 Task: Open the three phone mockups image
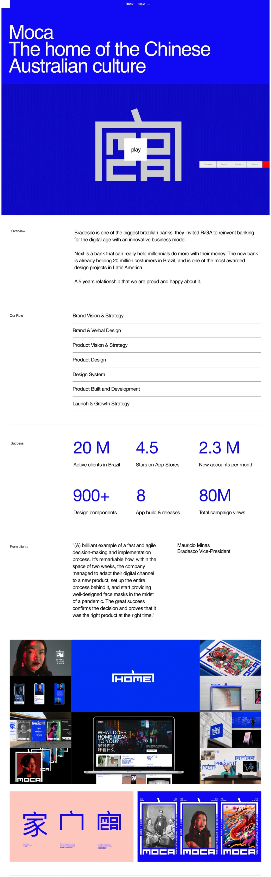click(x=40, y=694)
